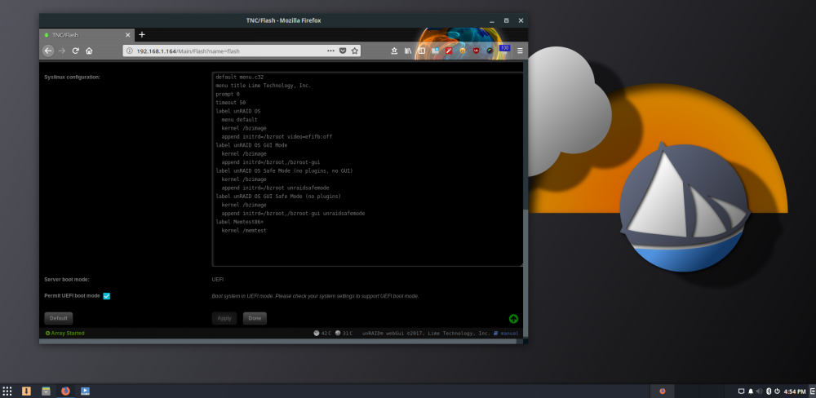The image size is (816, 398).
Task: Open the manual link in footer
Action: 507,333
